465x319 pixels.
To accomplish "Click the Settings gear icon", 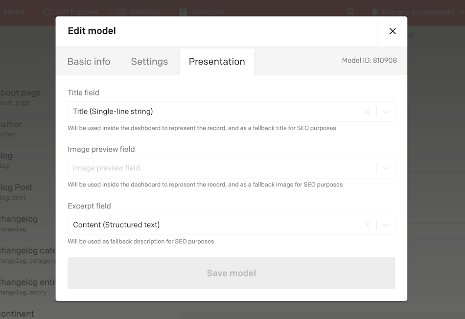I will (x=121, y=12).
